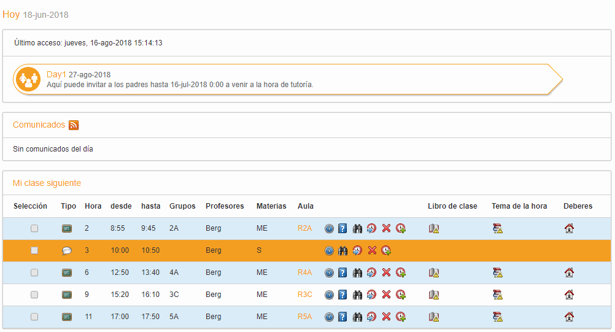Open the R2A room link
Viewport: 615px width, 332px height.
pos(304,228)
